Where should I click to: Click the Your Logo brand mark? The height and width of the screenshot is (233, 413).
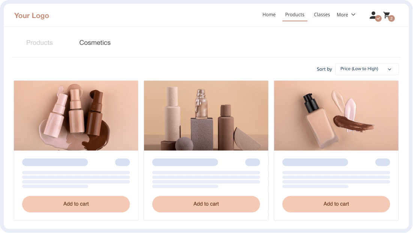tap(32, 15)
